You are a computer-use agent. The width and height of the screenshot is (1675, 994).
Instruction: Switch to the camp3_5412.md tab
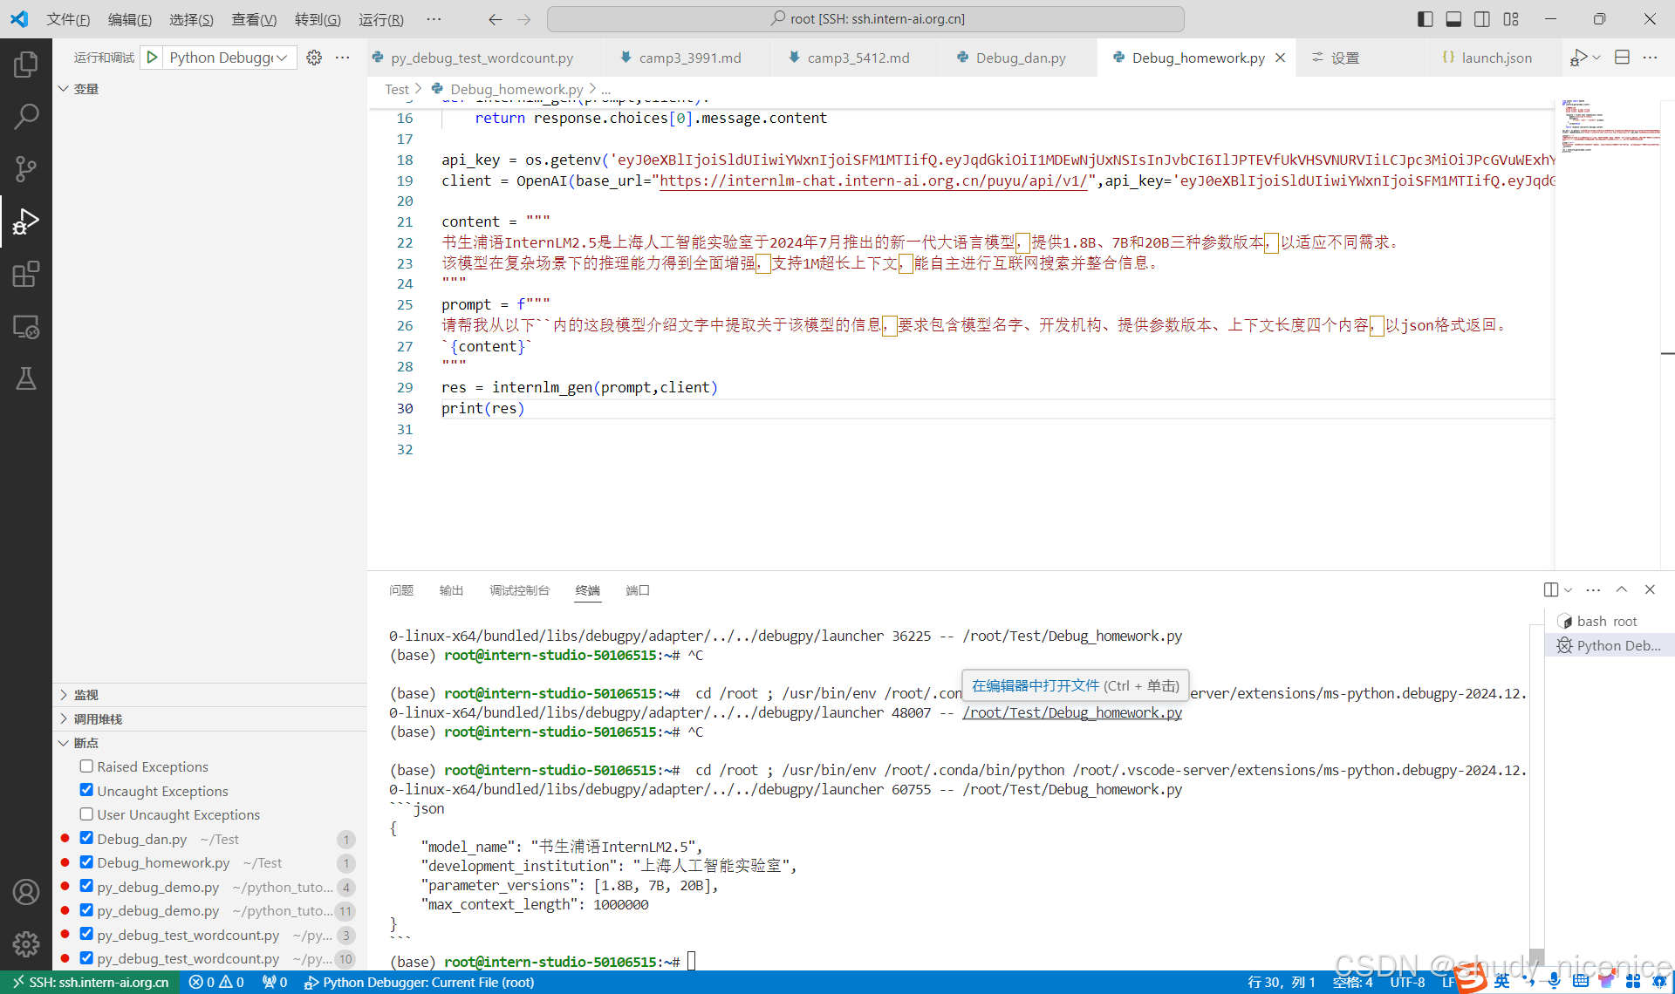[x=858, y=58]
